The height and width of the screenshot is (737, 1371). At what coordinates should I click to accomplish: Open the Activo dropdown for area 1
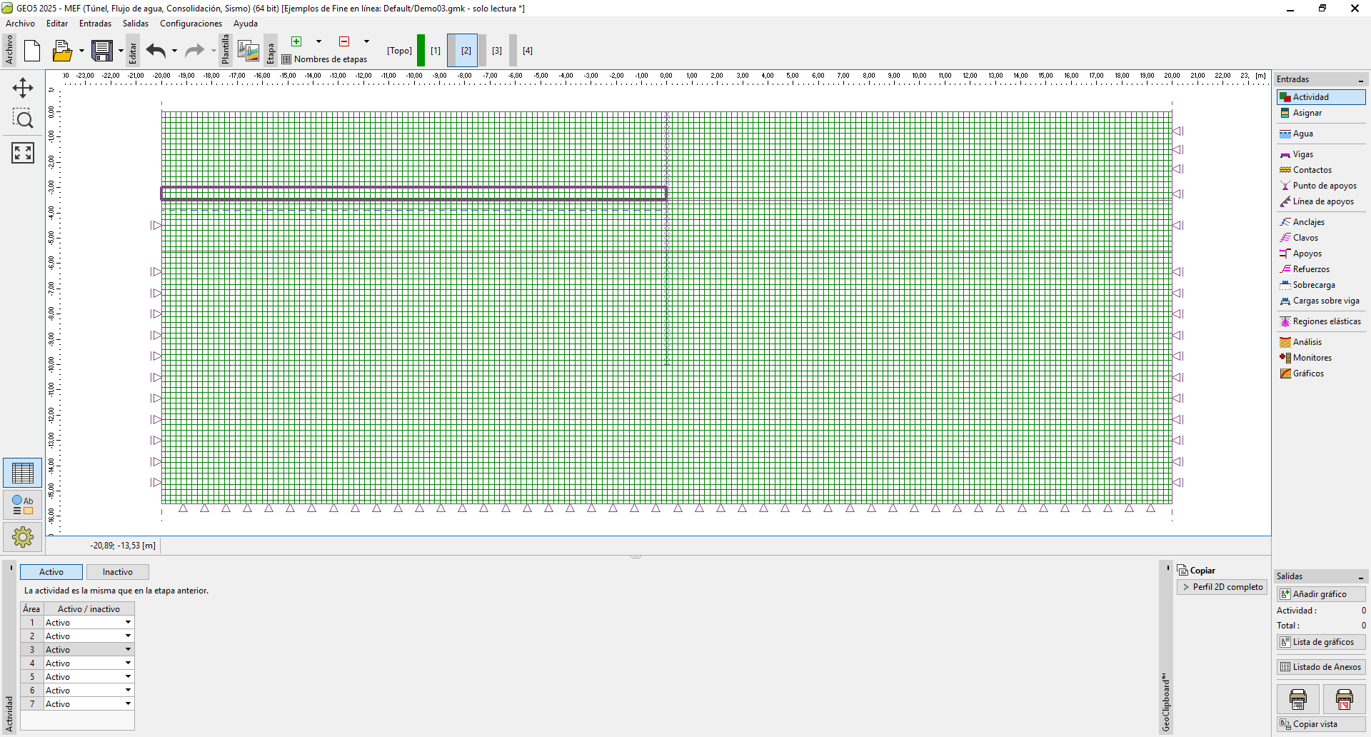tap(128, 623)
